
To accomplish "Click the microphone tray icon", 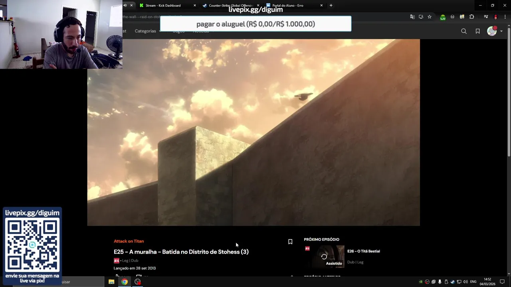I will (x=440, y=282).
